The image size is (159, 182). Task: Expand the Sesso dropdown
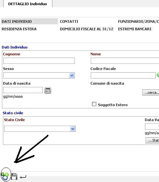(x=72, y=76)
